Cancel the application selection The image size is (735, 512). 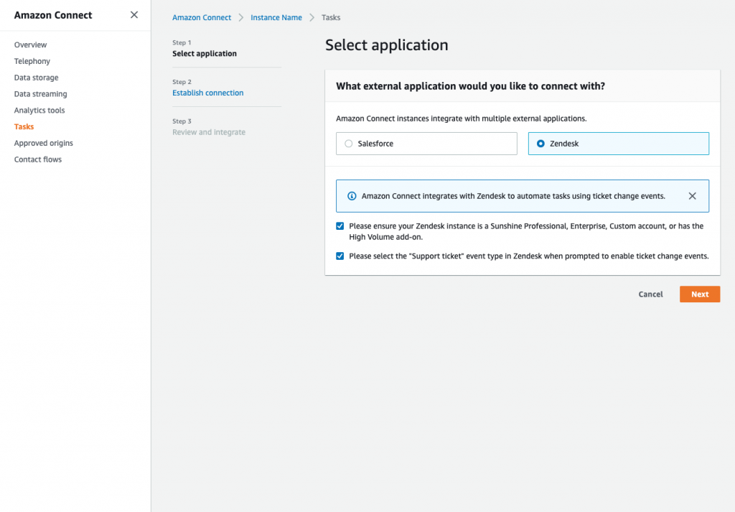(650, 294)
